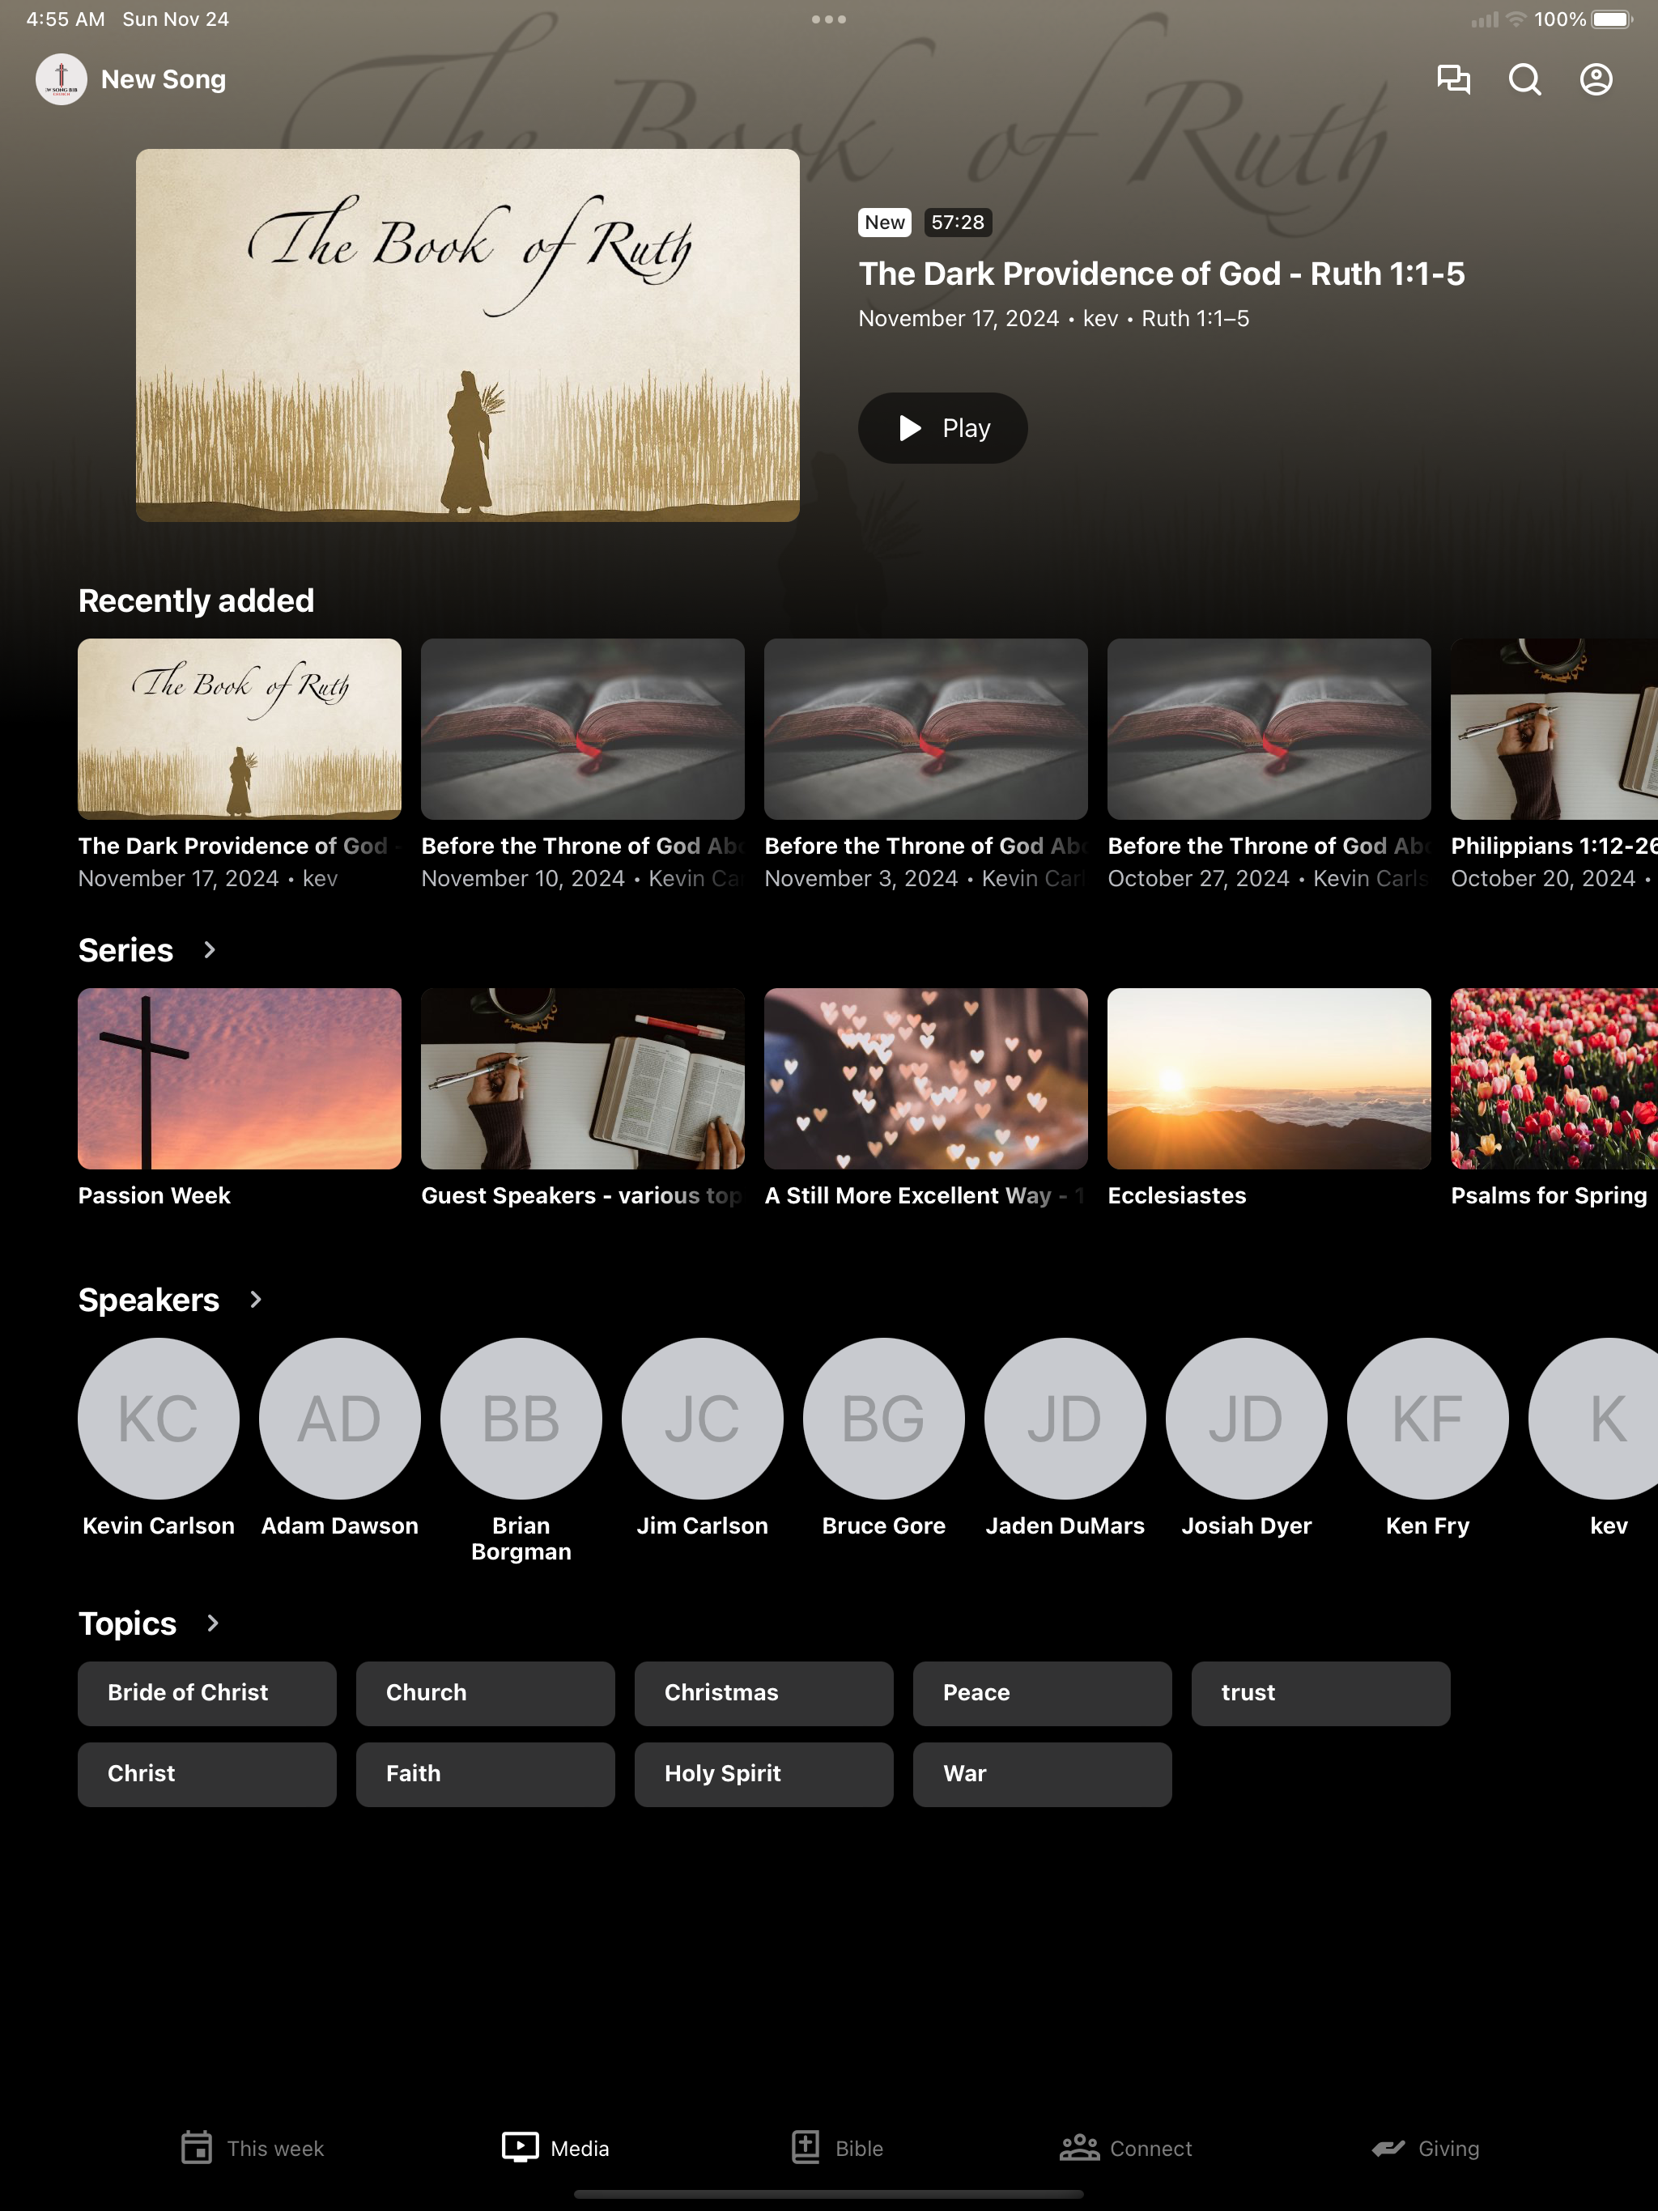
Task: Open Philippians 1:12-26 sermon thumbnail
Action: [x=1554, y=728]
